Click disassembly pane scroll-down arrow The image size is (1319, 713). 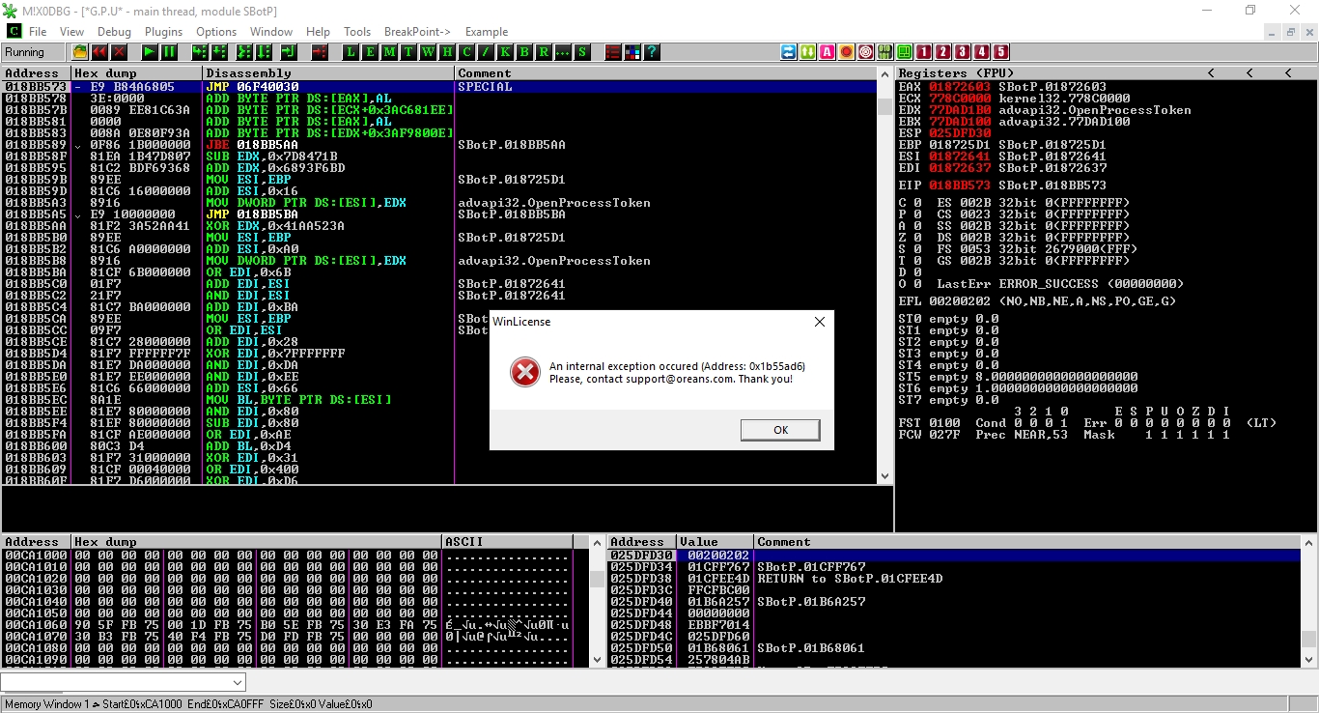(x=884, y=476)
